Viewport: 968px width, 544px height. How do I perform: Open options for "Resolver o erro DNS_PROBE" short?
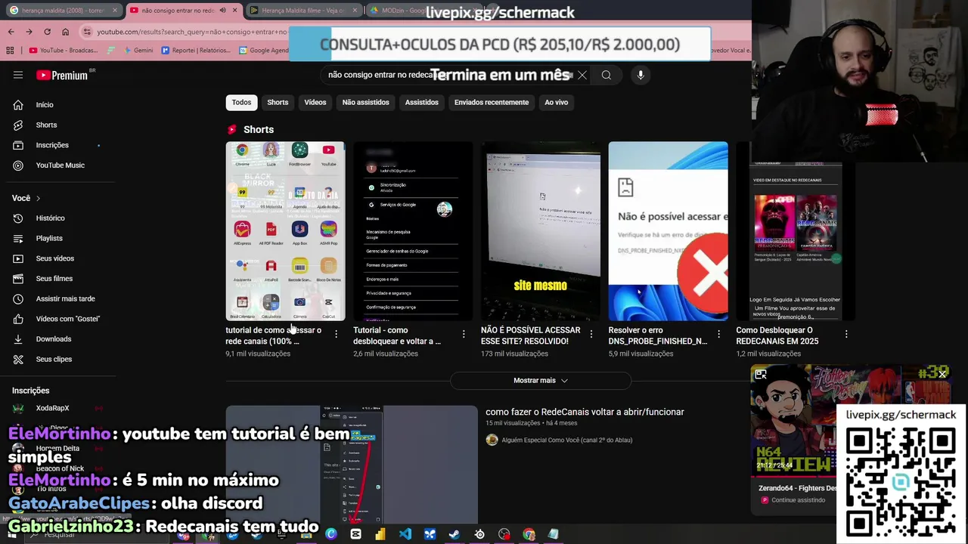[x=718, y=334]
